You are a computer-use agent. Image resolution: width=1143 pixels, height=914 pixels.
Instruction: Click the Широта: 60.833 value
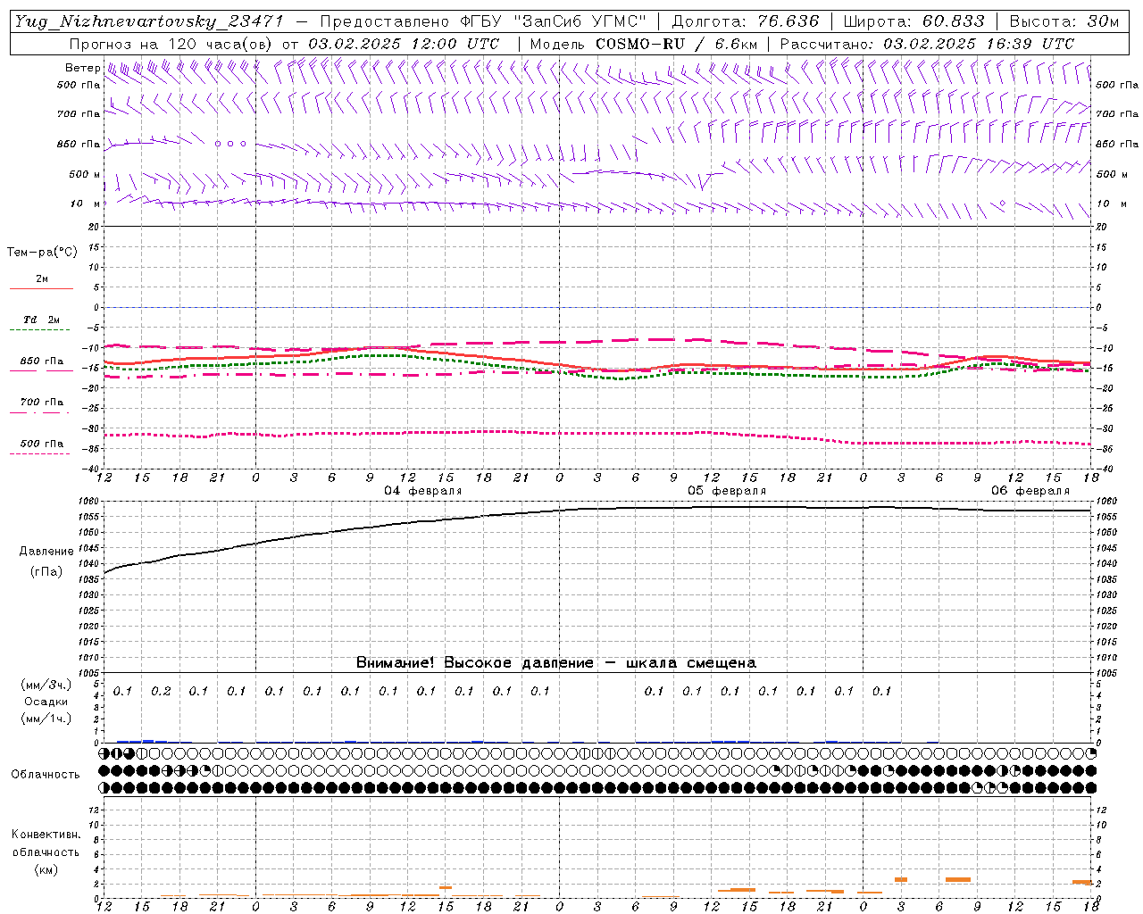pos(914,21)
